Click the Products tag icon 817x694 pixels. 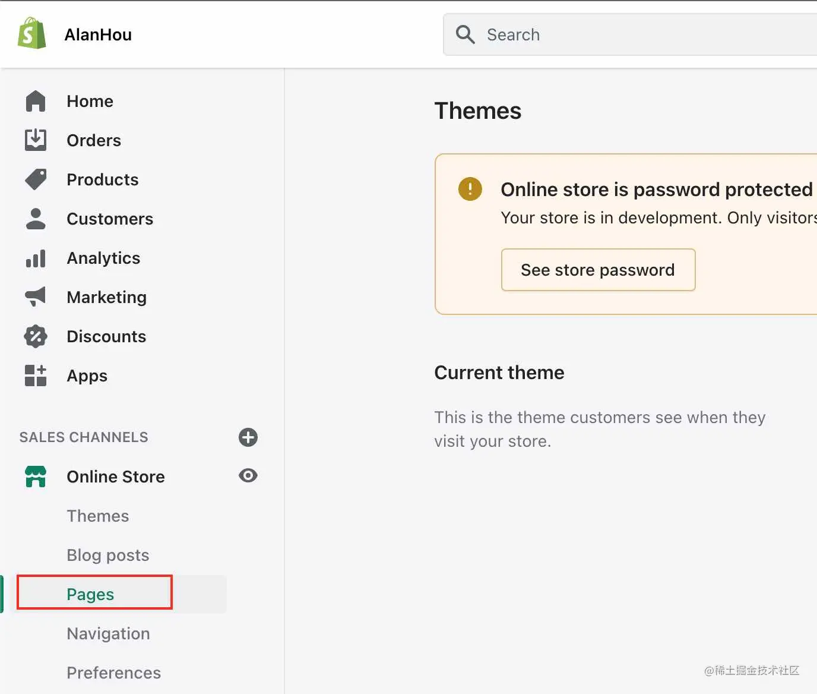coord(36,179)
